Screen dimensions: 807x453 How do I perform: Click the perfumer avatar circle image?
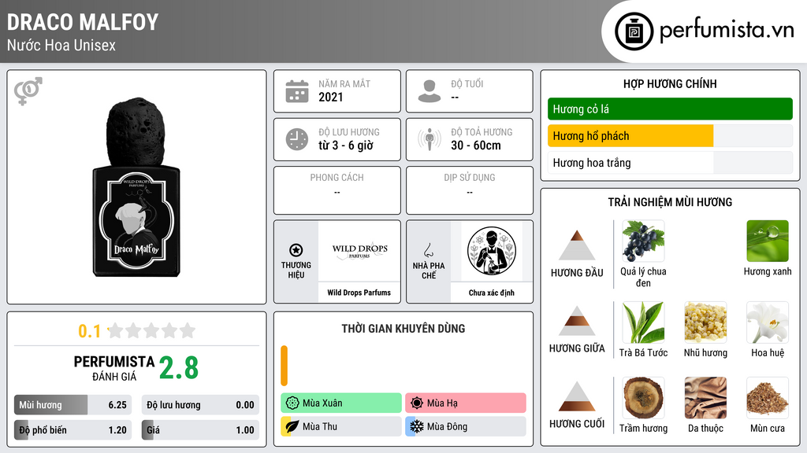(492, 251)
